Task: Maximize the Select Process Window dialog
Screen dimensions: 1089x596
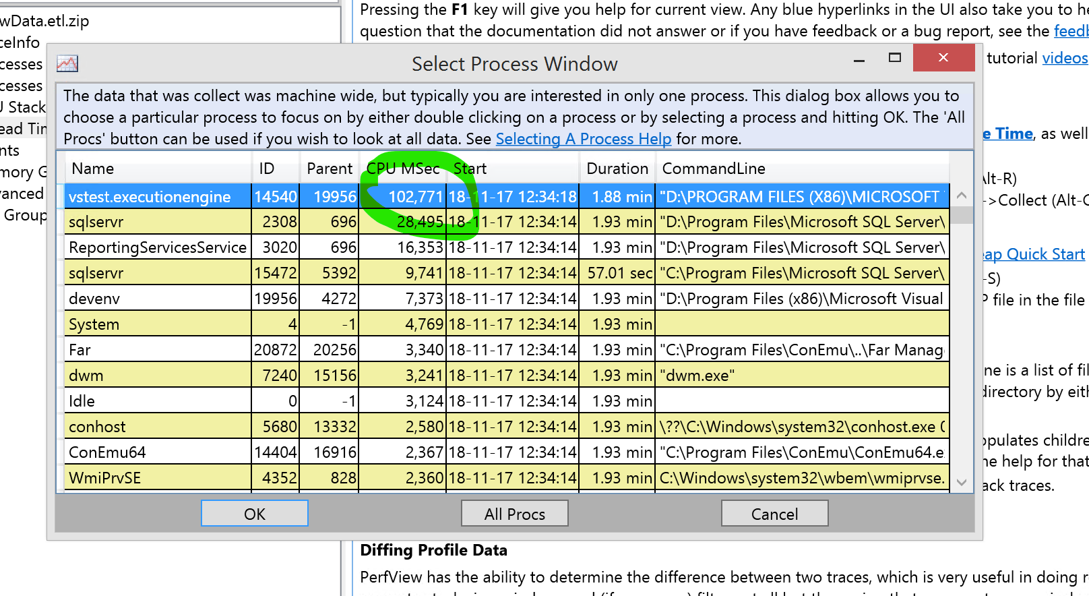Action: click(x=895, y=58)
